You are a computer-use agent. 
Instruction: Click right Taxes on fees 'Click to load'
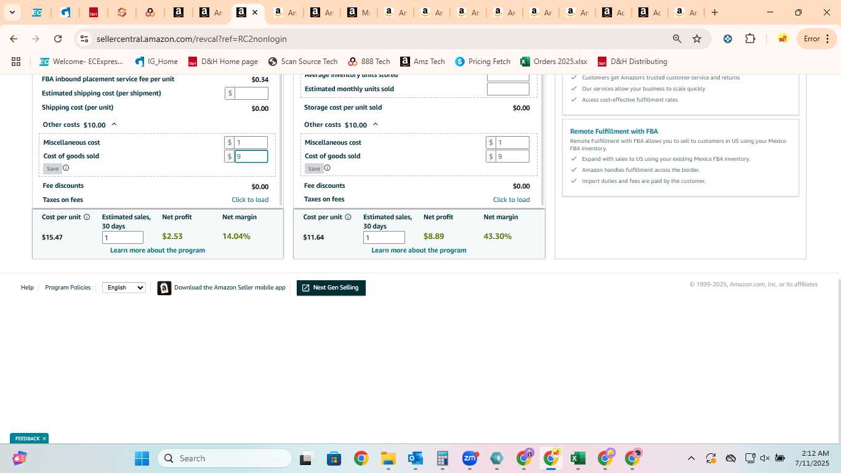(x=512, y=200)
